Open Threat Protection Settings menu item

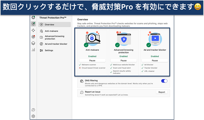[x=54, y=50]
